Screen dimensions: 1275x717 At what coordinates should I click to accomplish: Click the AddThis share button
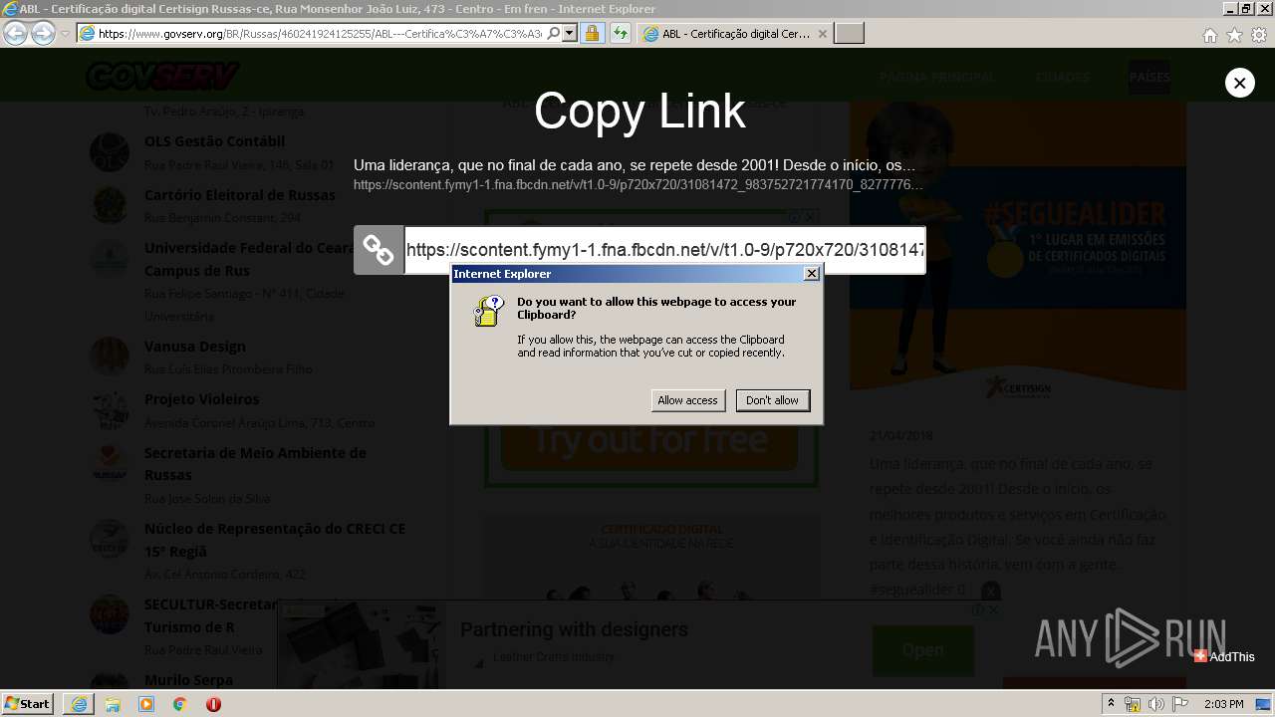[x=1224, y=656]
